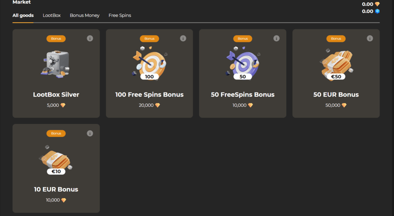This screenshot has height=216, width=394.
Task: Select the All goods tab
Action: tap(23, 15)
